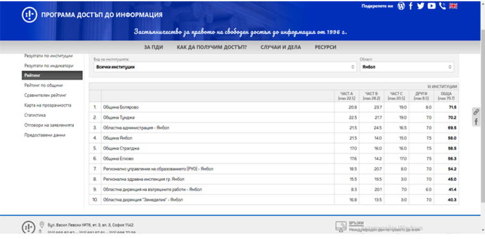This screenshot has width=485, height=239.
Task: Select 'СЛУЧАИ И ДЕЛА' in navigation bar
Action: (x=281, y=47)
